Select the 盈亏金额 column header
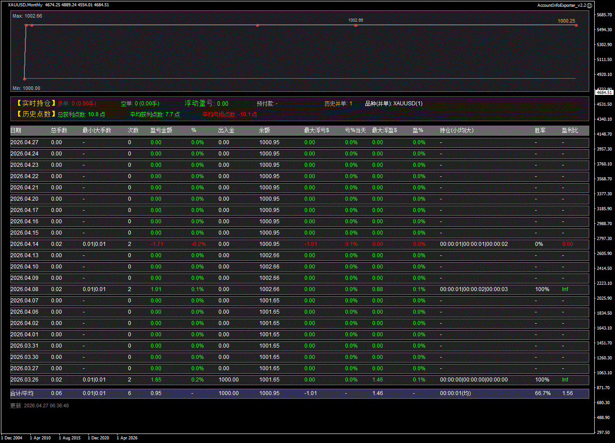615x443 pixels. [161, 131]
